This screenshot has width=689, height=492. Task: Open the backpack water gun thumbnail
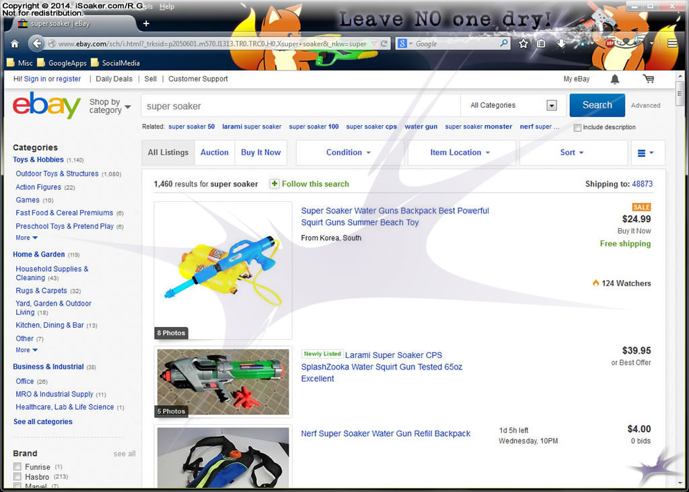pos(223,271)
